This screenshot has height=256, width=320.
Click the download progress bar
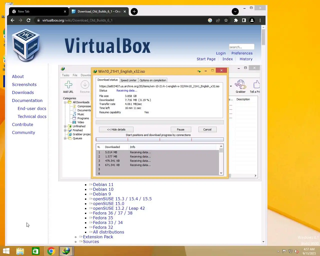pos(160,122)
